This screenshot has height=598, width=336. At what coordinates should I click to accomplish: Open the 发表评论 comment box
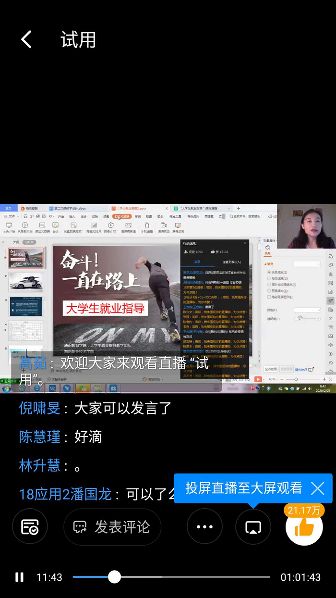(x=112, y=527)
